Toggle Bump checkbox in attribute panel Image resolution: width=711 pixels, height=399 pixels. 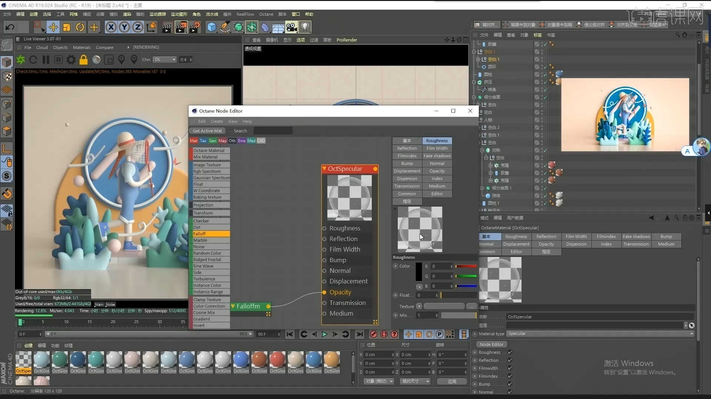click(x=510, y=384)
